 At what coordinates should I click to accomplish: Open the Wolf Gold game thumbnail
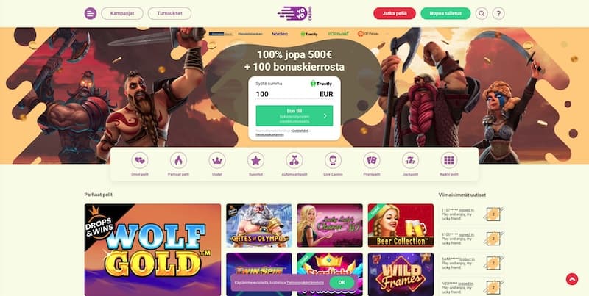(153, 250)
